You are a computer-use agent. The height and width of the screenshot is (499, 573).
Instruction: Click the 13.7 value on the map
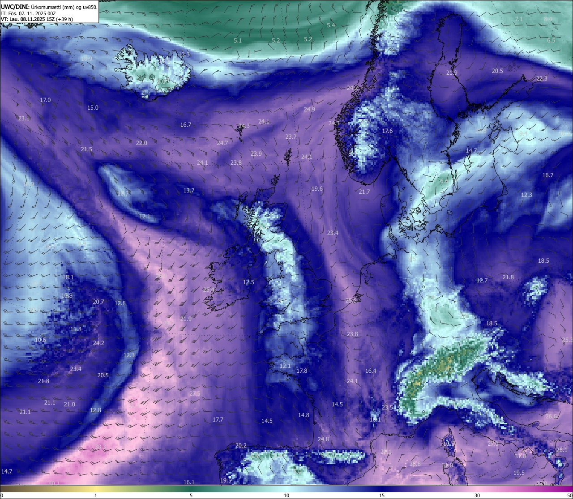pyautogui.click(x=189, y=191)
